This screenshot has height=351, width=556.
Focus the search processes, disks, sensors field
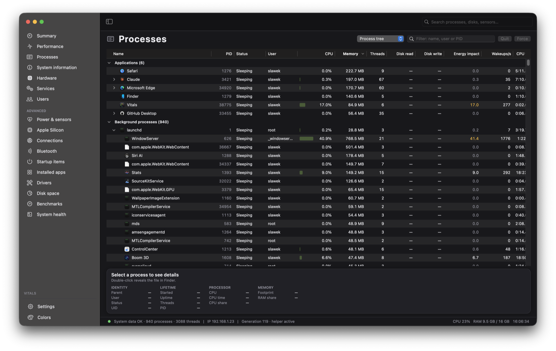click(477, 22)
